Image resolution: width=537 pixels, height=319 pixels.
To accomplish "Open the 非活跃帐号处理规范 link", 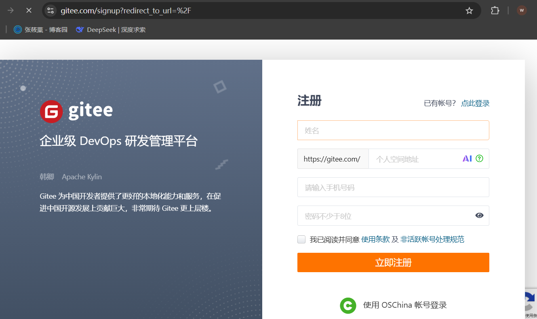I will tap(432, 239).
